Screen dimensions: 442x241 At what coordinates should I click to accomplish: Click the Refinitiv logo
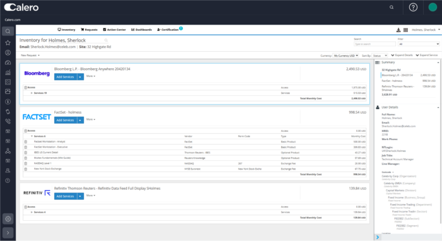(x=37, y=193)
